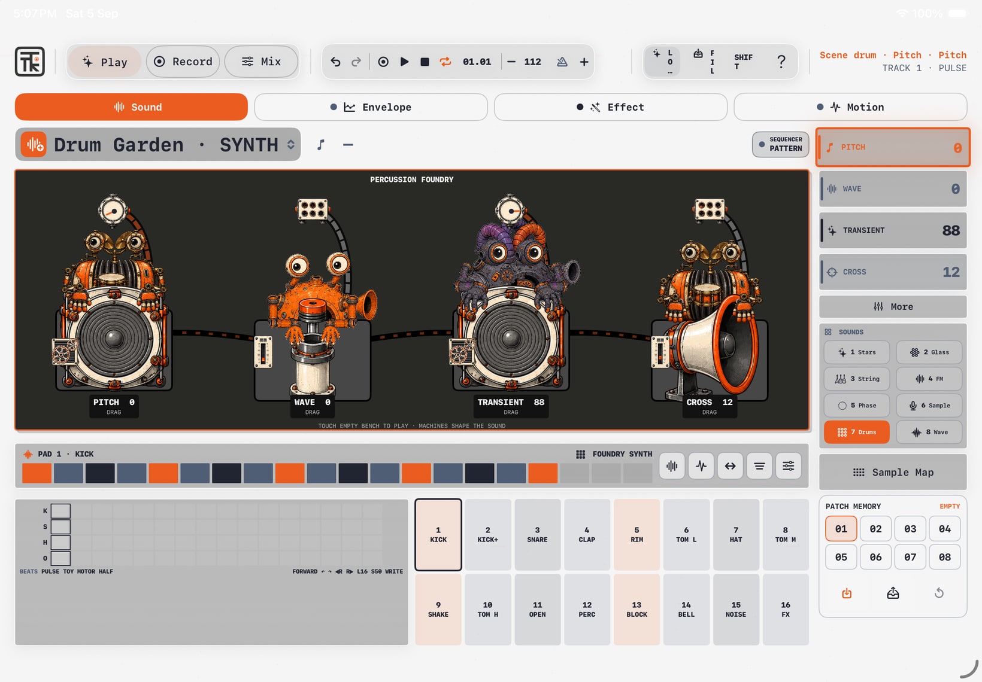Choose the 1 Stars sound
The height and width of the screenshot is (682, 982).
pos(857,352)
